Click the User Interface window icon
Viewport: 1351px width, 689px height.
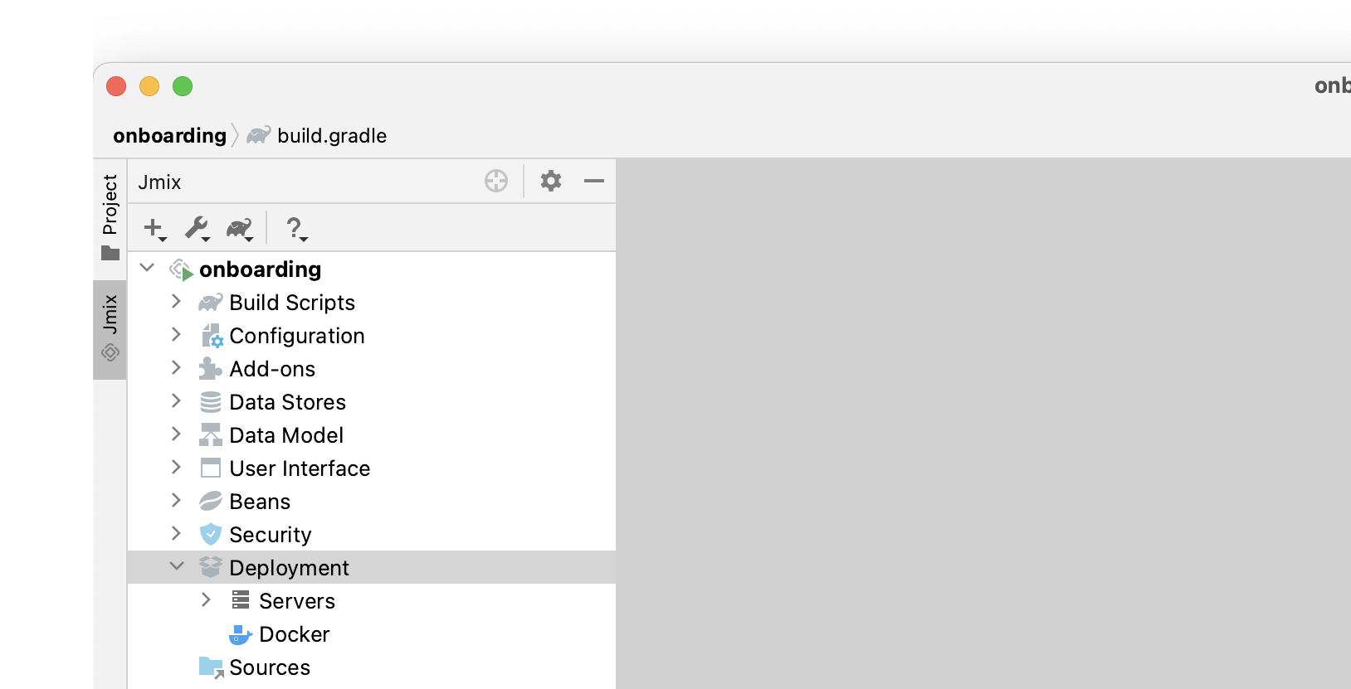211,468
